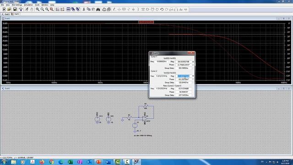
Task: Click Cursor 2 Phase value field
Action: [183, 79]
